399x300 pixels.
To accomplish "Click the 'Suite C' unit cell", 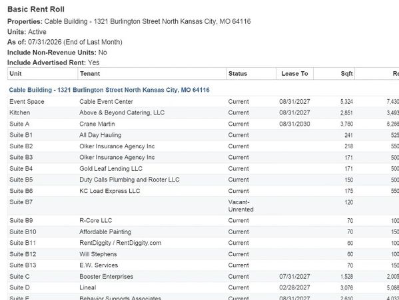I will pyautogui.click(x=19, y=276).
